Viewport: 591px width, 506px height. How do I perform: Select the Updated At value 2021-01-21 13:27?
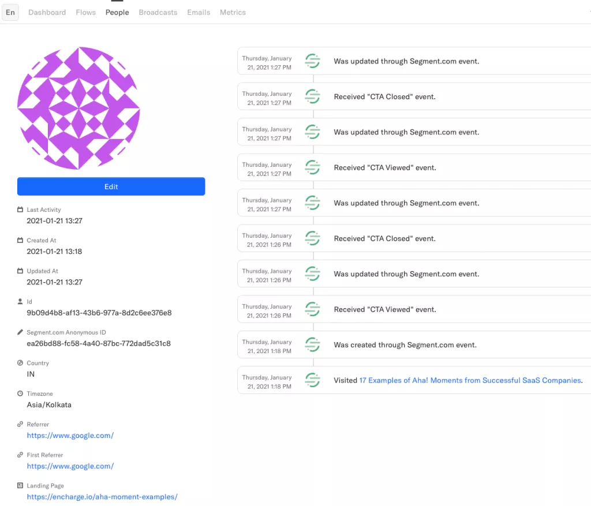55,282
